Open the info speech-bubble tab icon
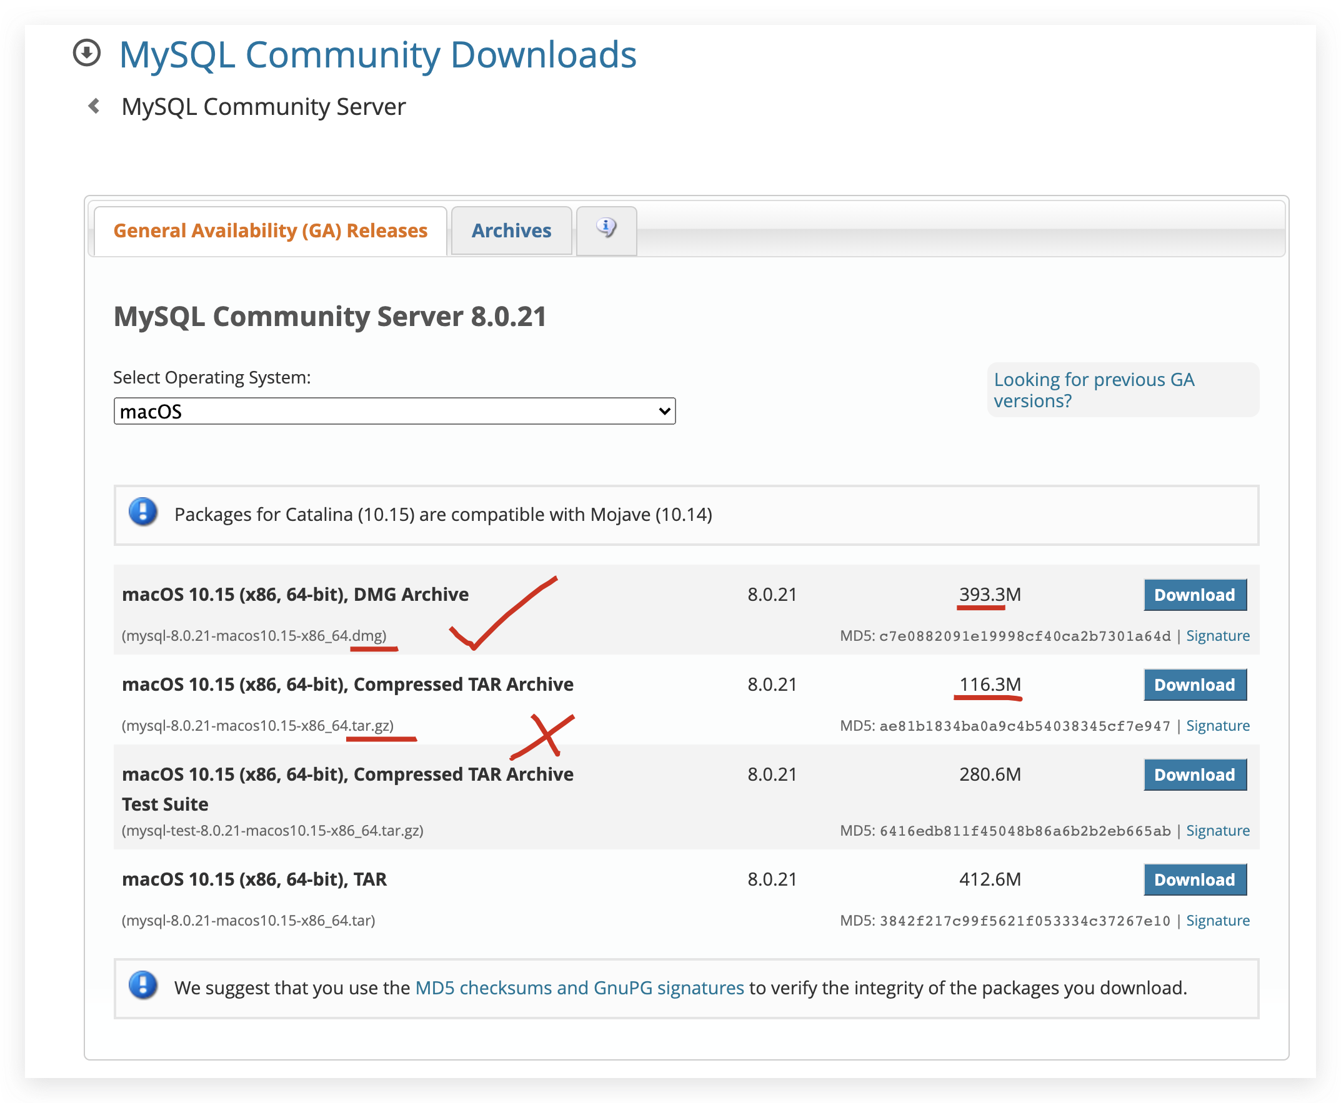This screenshot has height=1103, width=1341. pos(606,228)
